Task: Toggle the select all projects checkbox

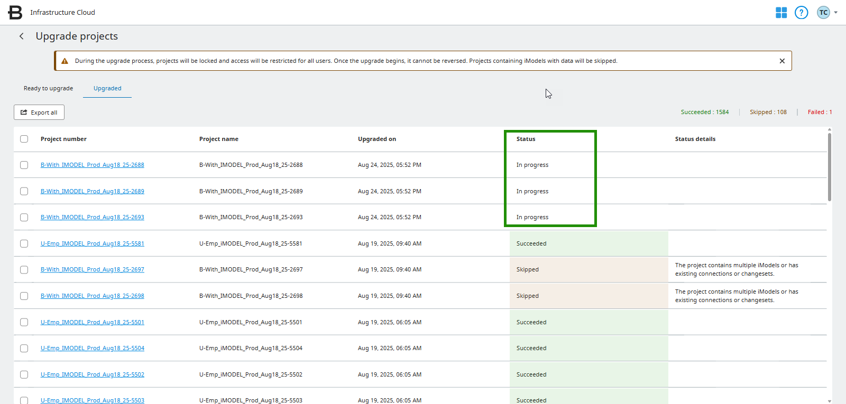Action: point(24,139)
